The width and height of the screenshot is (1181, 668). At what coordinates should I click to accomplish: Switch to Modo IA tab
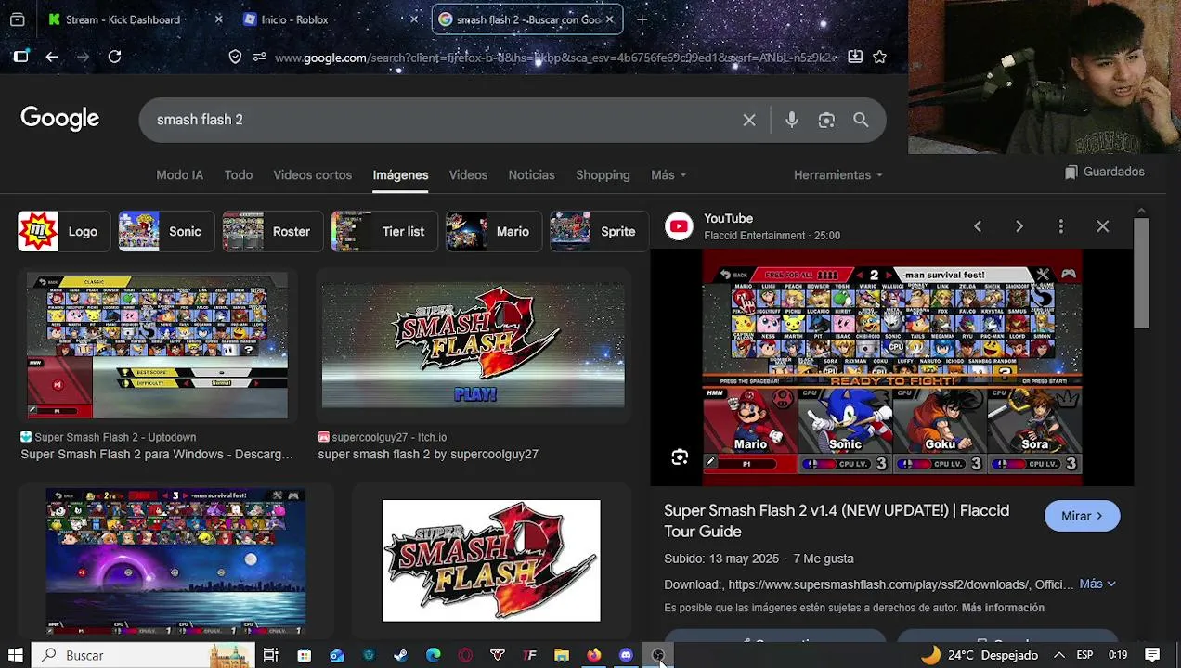click(x=179, y=174)
